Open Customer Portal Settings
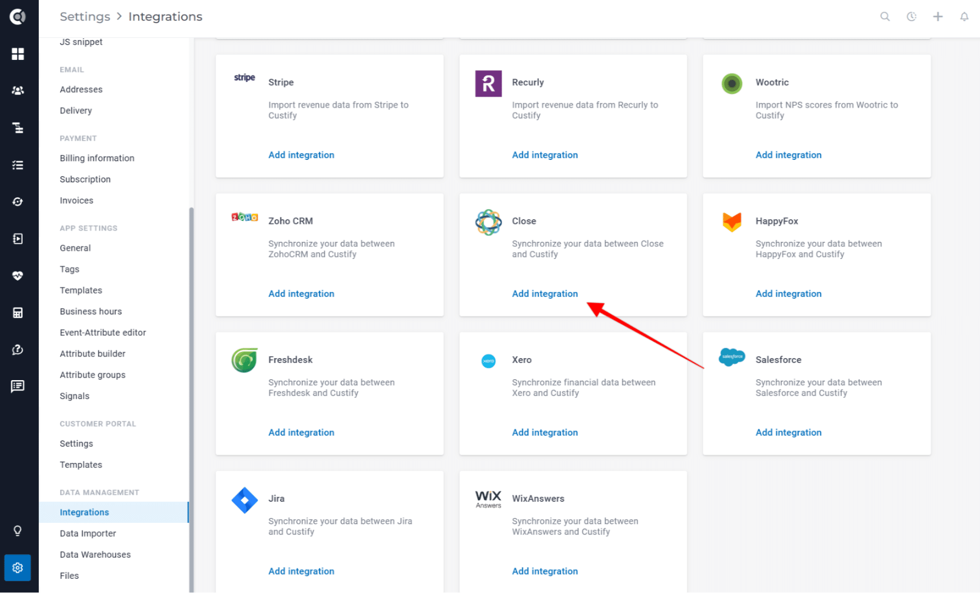The height and width of the screenshot is (593, 980). click(x=76, y=443)
